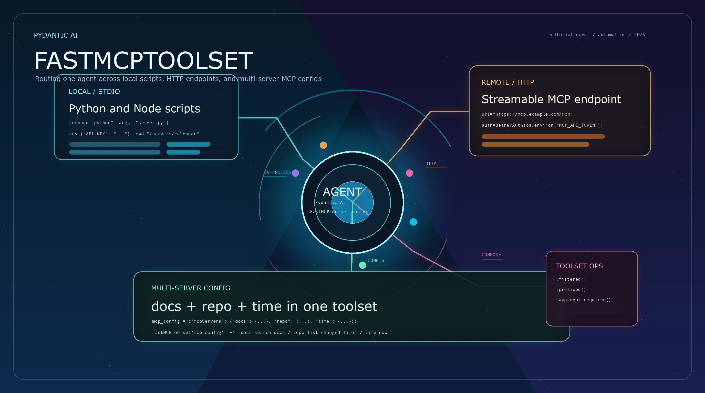This screenshot has width=705, height=393.
Task: Click the TOOLSET OPS heading
Action: point(579,266)
